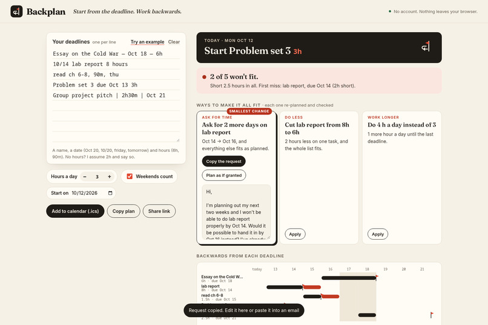
Task: Click the No account privacy notice
Action: pyautogui.click(x=433, y=11)
